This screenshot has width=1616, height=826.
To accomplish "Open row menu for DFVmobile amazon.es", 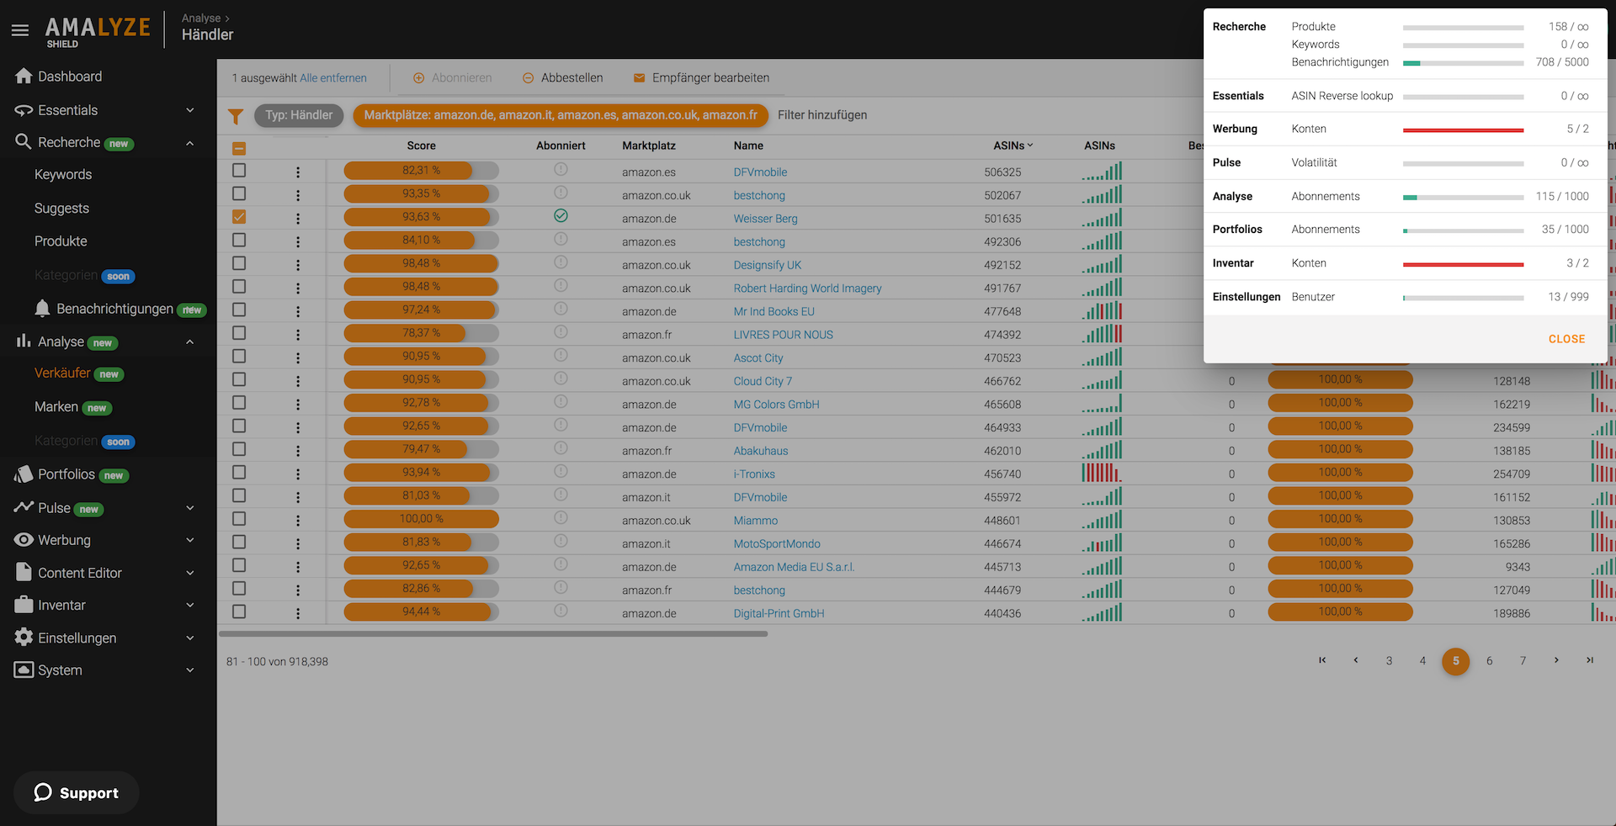I will tap(298, 172).
